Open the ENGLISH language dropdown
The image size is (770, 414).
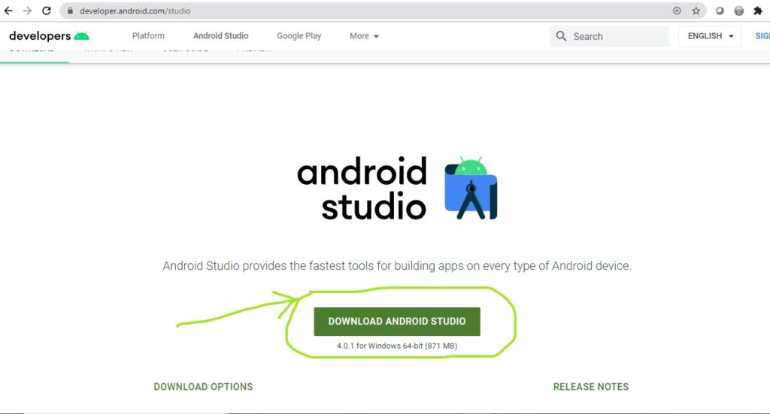coord(710,36)
